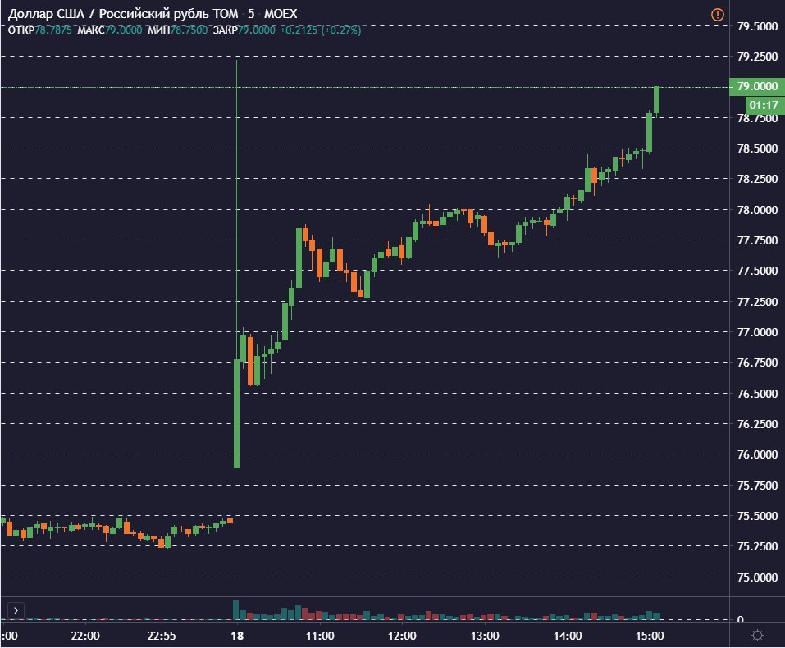Viewport: 785px width, 648px height.
Task: Click the 77.7500 price axis label
Action: point(757,240)
